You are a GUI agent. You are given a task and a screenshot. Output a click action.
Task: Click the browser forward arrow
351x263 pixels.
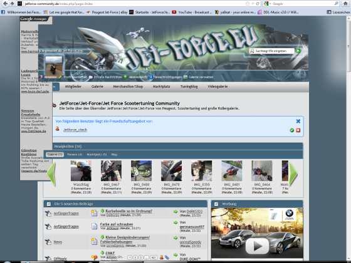coord(13,4)
